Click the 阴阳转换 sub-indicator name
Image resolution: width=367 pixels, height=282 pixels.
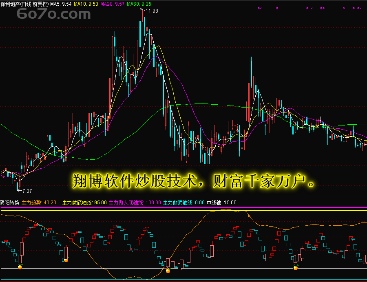pos(10,203)
